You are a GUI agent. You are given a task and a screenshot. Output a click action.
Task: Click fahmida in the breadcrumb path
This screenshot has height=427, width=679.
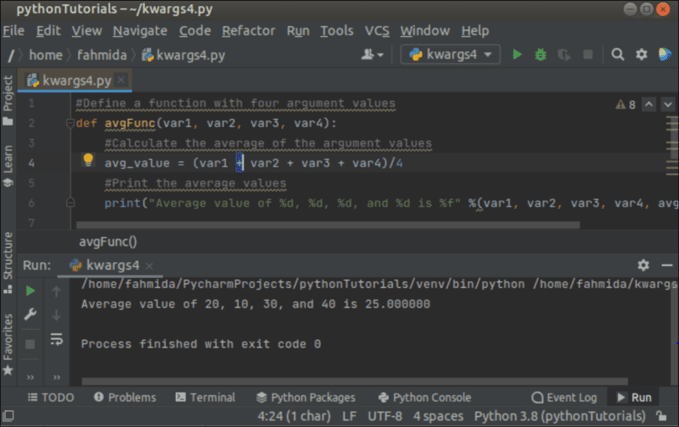tap(102, 54)
